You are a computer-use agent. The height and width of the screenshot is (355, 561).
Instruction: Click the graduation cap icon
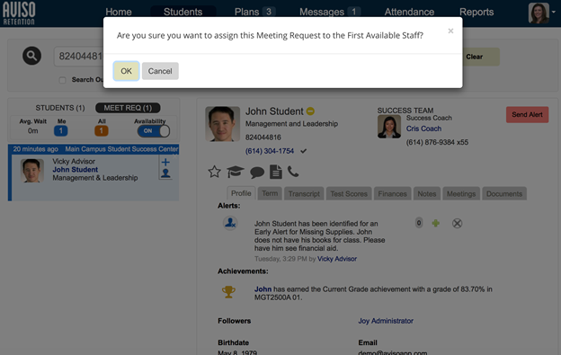(x=235, y=172)
